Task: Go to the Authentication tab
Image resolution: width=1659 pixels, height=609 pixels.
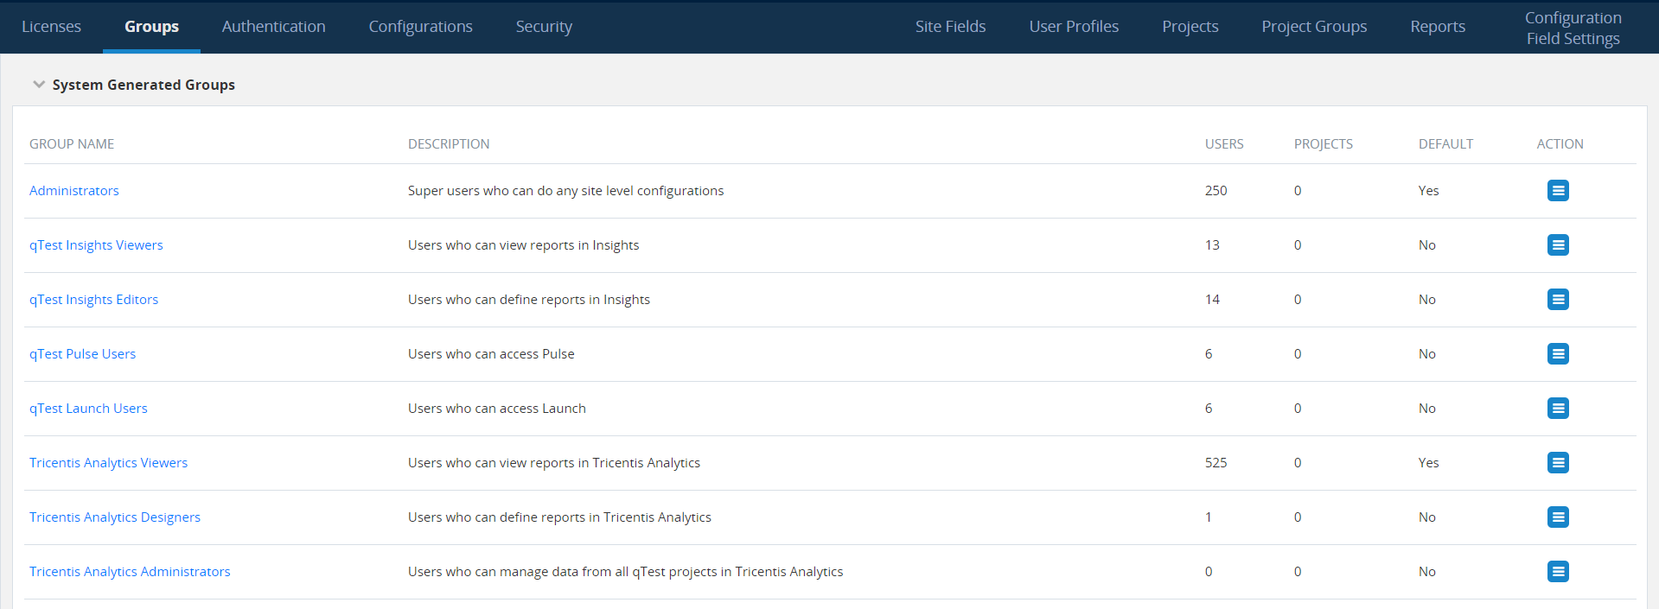Action: 273,27
